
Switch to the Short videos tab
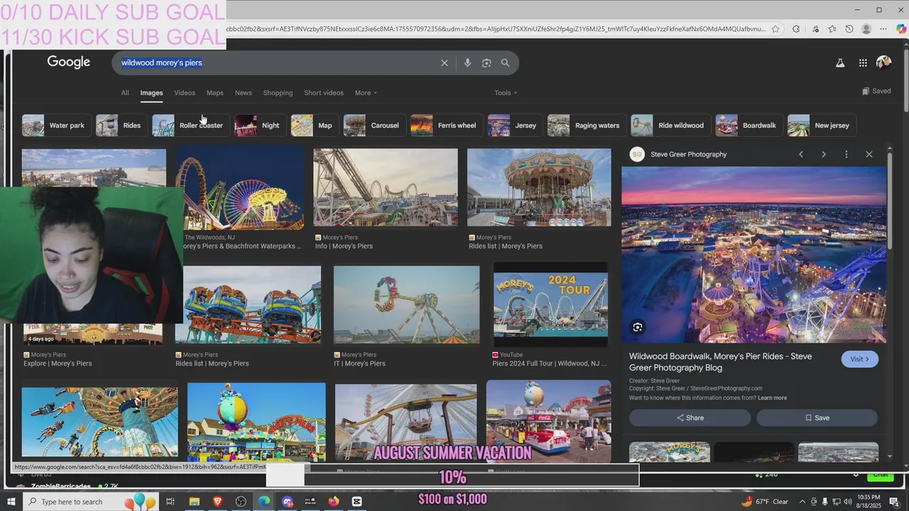click(324, 93)
